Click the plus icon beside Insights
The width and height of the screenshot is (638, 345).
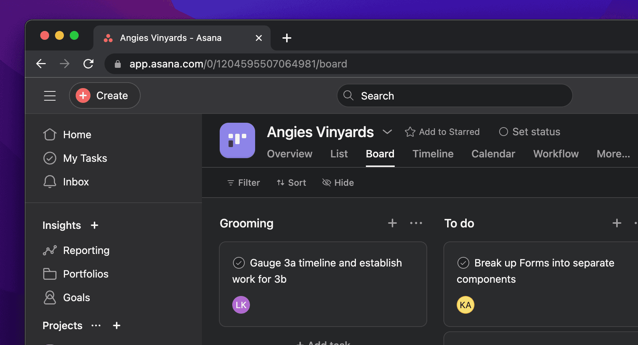[x=95, y=225]
